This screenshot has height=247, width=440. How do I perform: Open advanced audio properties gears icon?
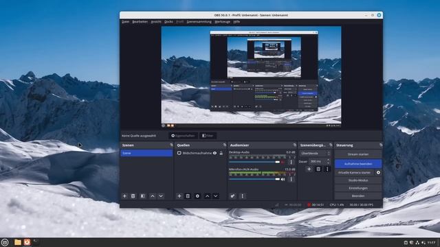click(x=232, y=196)
